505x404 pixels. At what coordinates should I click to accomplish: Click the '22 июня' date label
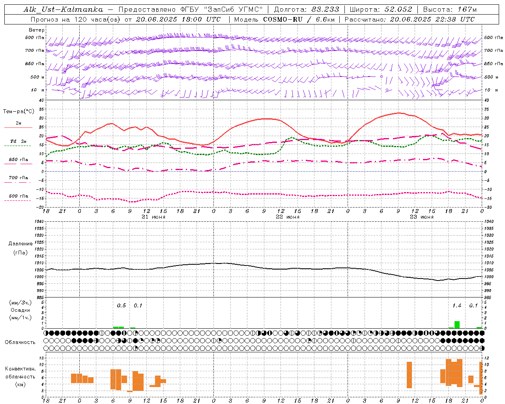tap(287, 217)
